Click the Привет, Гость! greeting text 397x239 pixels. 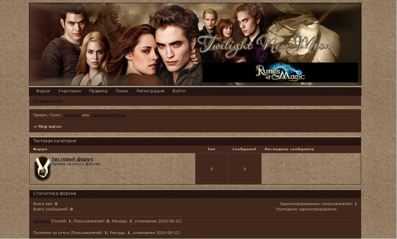point(47,115)
